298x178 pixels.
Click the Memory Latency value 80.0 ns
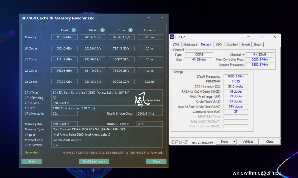click(149, 37)
